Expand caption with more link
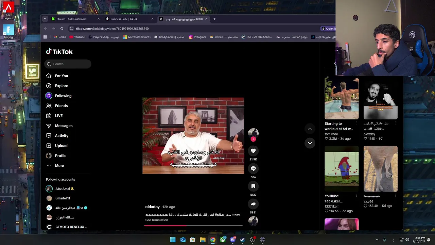435x245 pixels. [x=236, y=214]
